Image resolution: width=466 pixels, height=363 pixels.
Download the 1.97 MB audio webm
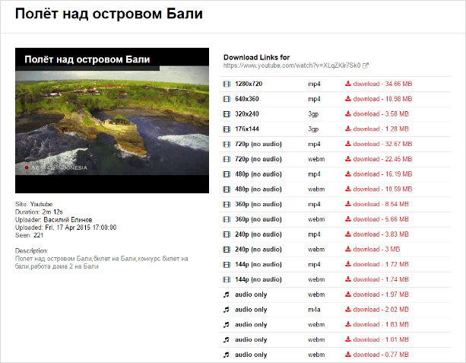click(376, 295)
